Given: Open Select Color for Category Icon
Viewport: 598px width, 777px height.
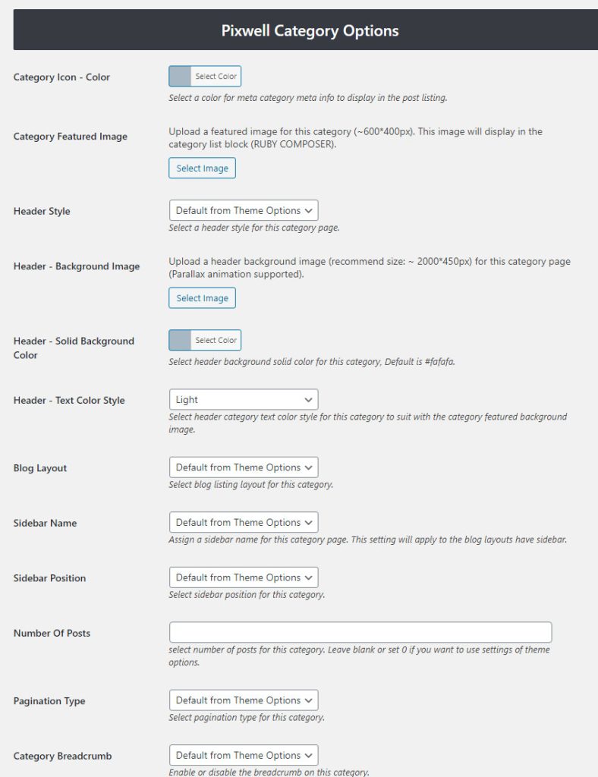Looking at the screenshot, I should pos(216,77).
